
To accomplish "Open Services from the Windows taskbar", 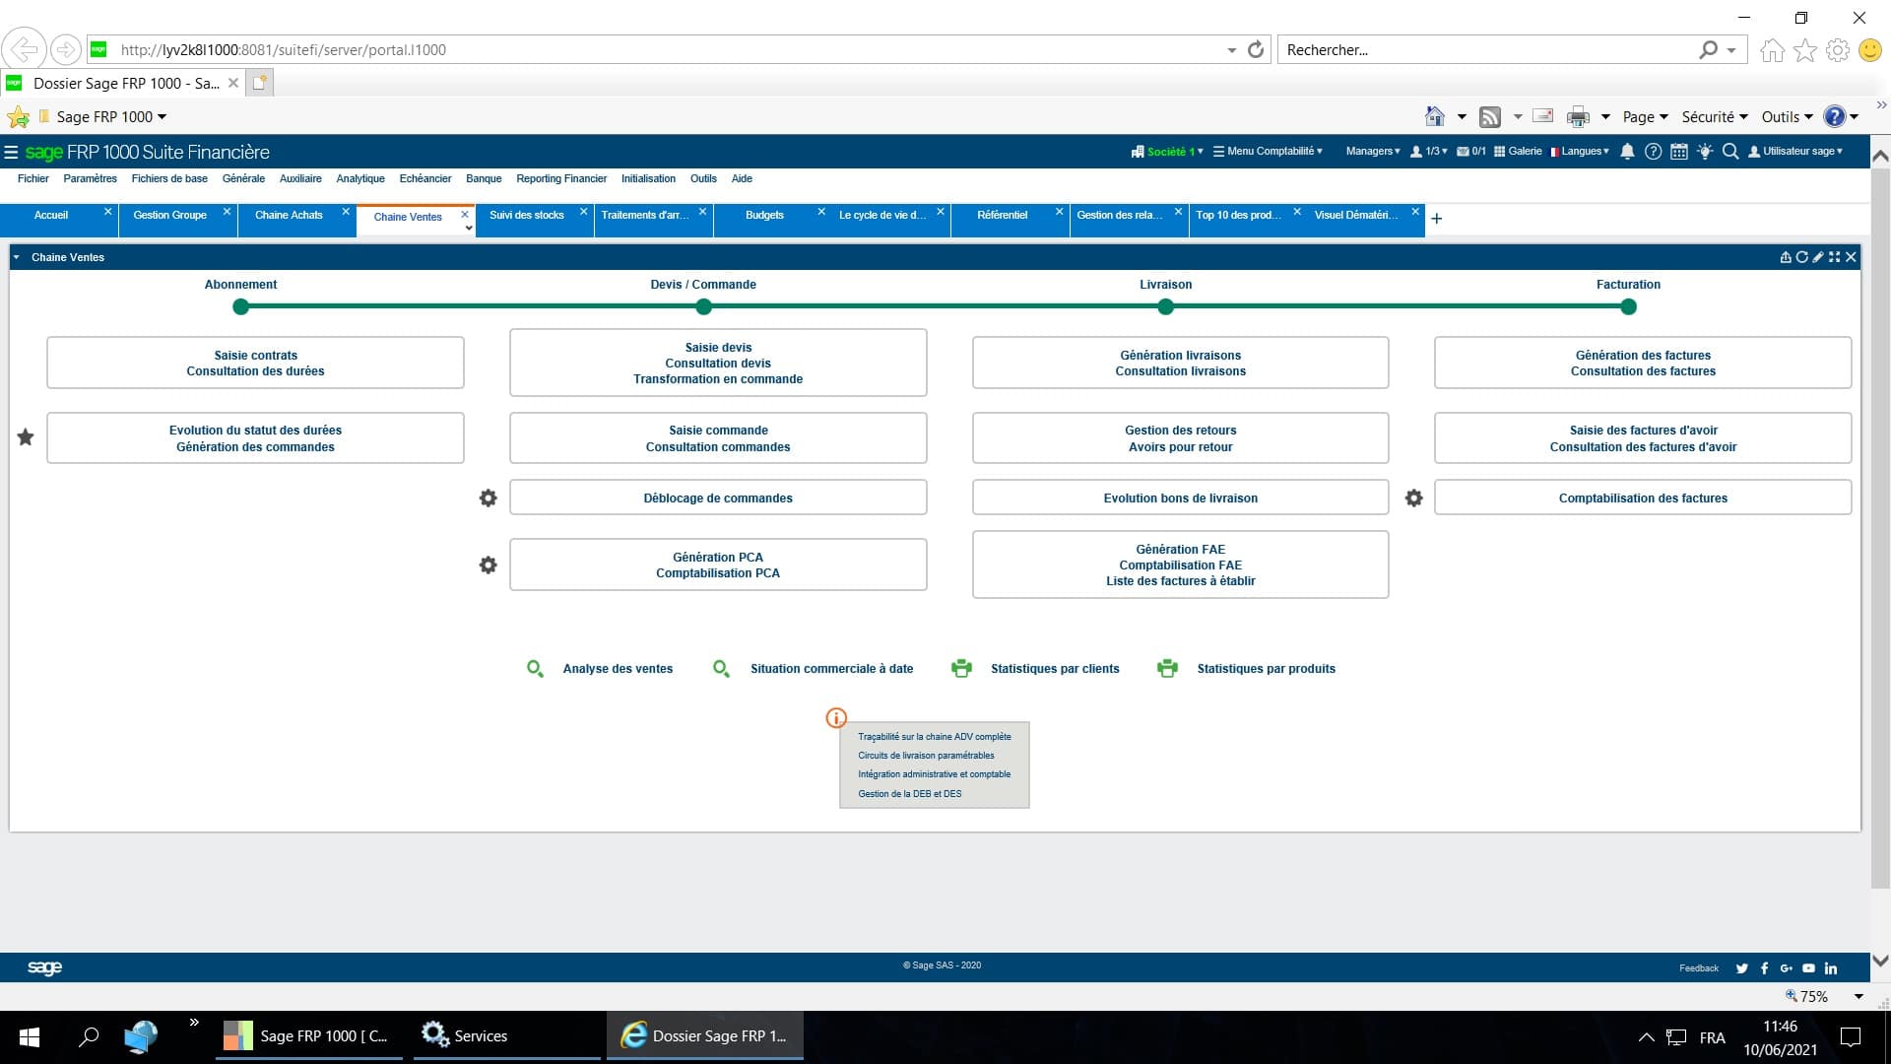I will (465, 1036).
